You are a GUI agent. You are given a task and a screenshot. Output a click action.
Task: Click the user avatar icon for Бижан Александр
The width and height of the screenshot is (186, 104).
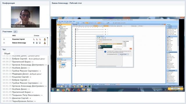tap(45, 43)
